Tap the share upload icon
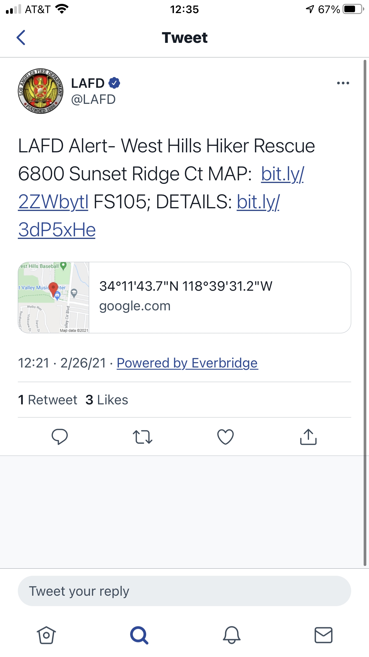 [x=308, y=437]
